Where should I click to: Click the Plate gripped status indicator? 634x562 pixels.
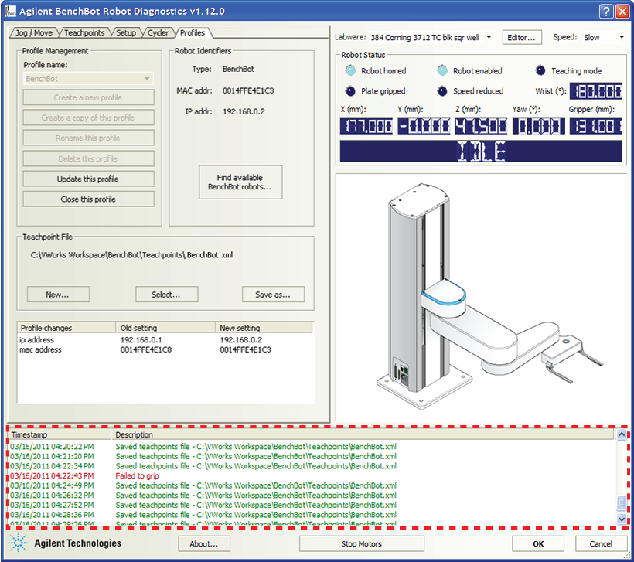pyautogui.click(x=351, y=91)
